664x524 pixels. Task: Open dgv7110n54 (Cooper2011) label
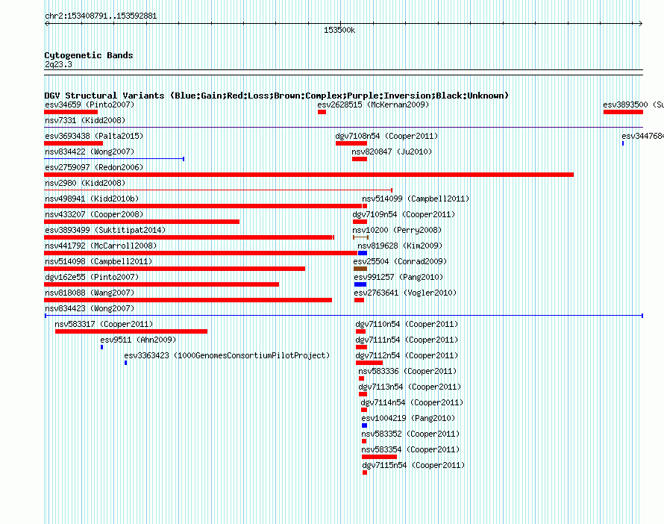point(407,324)
